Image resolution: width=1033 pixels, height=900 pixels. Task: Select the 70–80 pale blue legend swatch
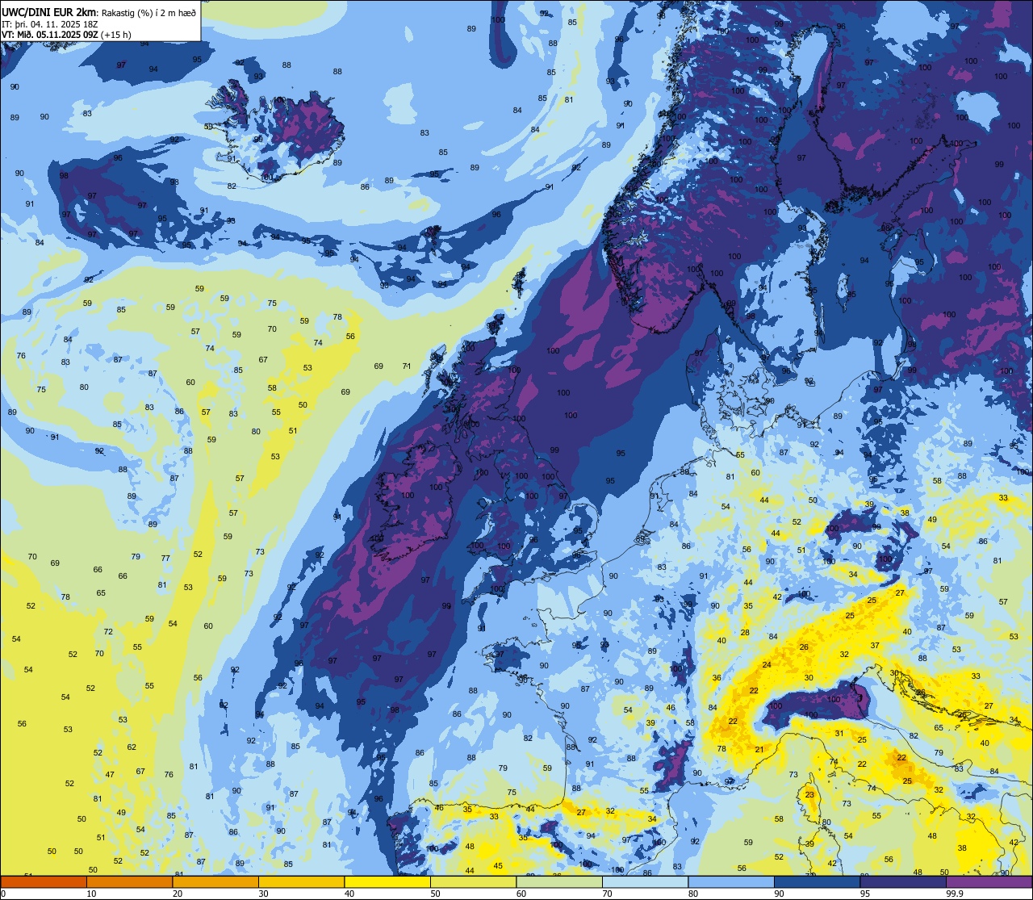(645, 882)
